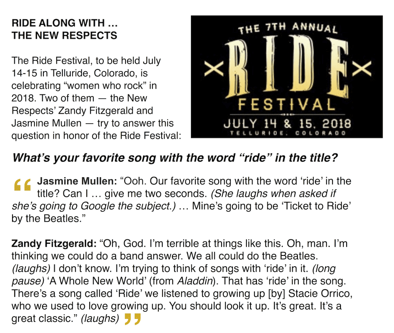
Task: Click "JULY 14 & 15, 2018" on the poster
Action: coord(287,123)
